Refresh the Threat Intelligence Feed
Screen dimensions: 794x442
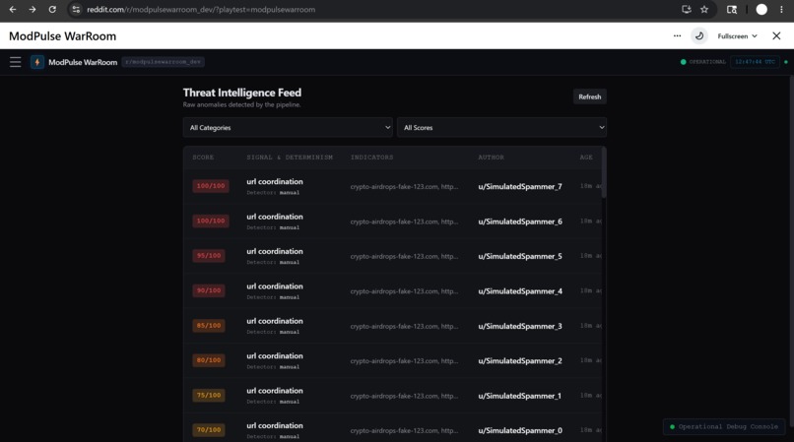tap(589, 96)
